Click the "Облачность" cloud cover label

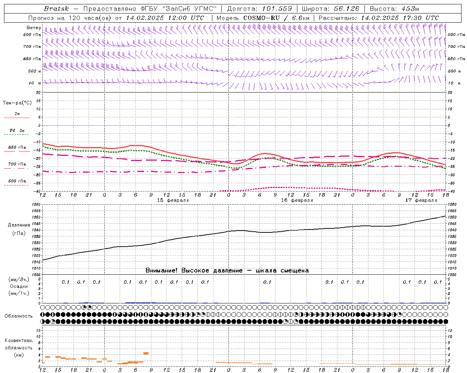(19, 316)
